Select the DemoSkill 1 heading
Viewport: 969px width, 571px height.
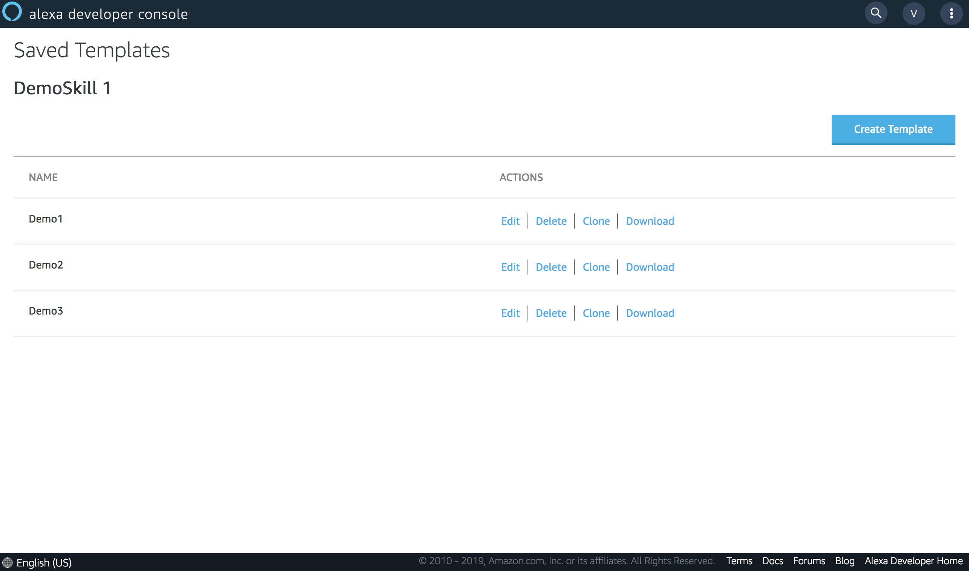click(x=62, y=88)
